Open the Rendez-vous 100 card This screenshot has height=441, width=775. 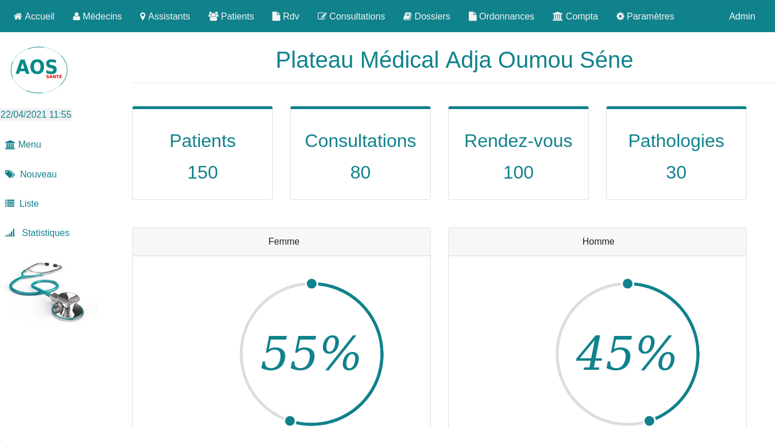[x=518, y=154]
